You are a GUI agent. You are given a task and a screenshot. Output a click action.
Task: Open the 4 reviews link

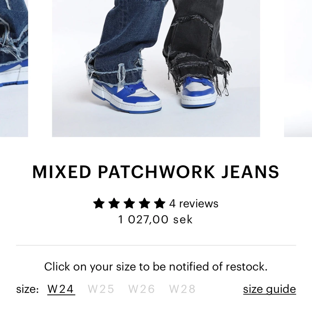coord(194,204)
